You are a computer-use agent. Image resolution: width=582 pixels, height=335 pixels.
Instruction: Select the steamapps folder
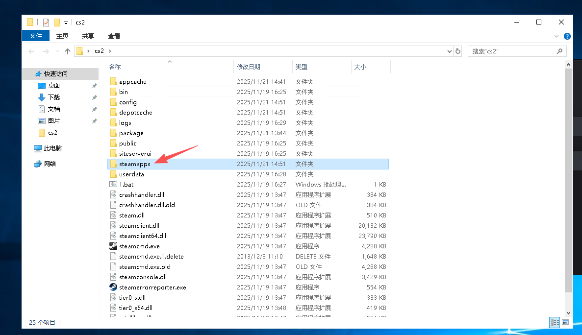(x=134, y=164)
